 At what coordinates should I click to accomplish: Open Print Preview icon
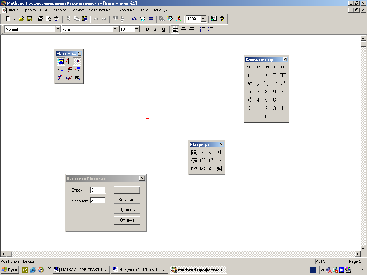click(48, 19)
